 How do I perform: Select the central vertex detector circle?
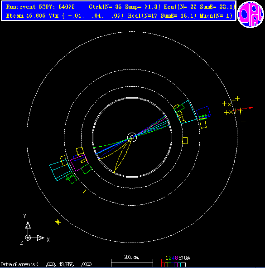point(132,137)
